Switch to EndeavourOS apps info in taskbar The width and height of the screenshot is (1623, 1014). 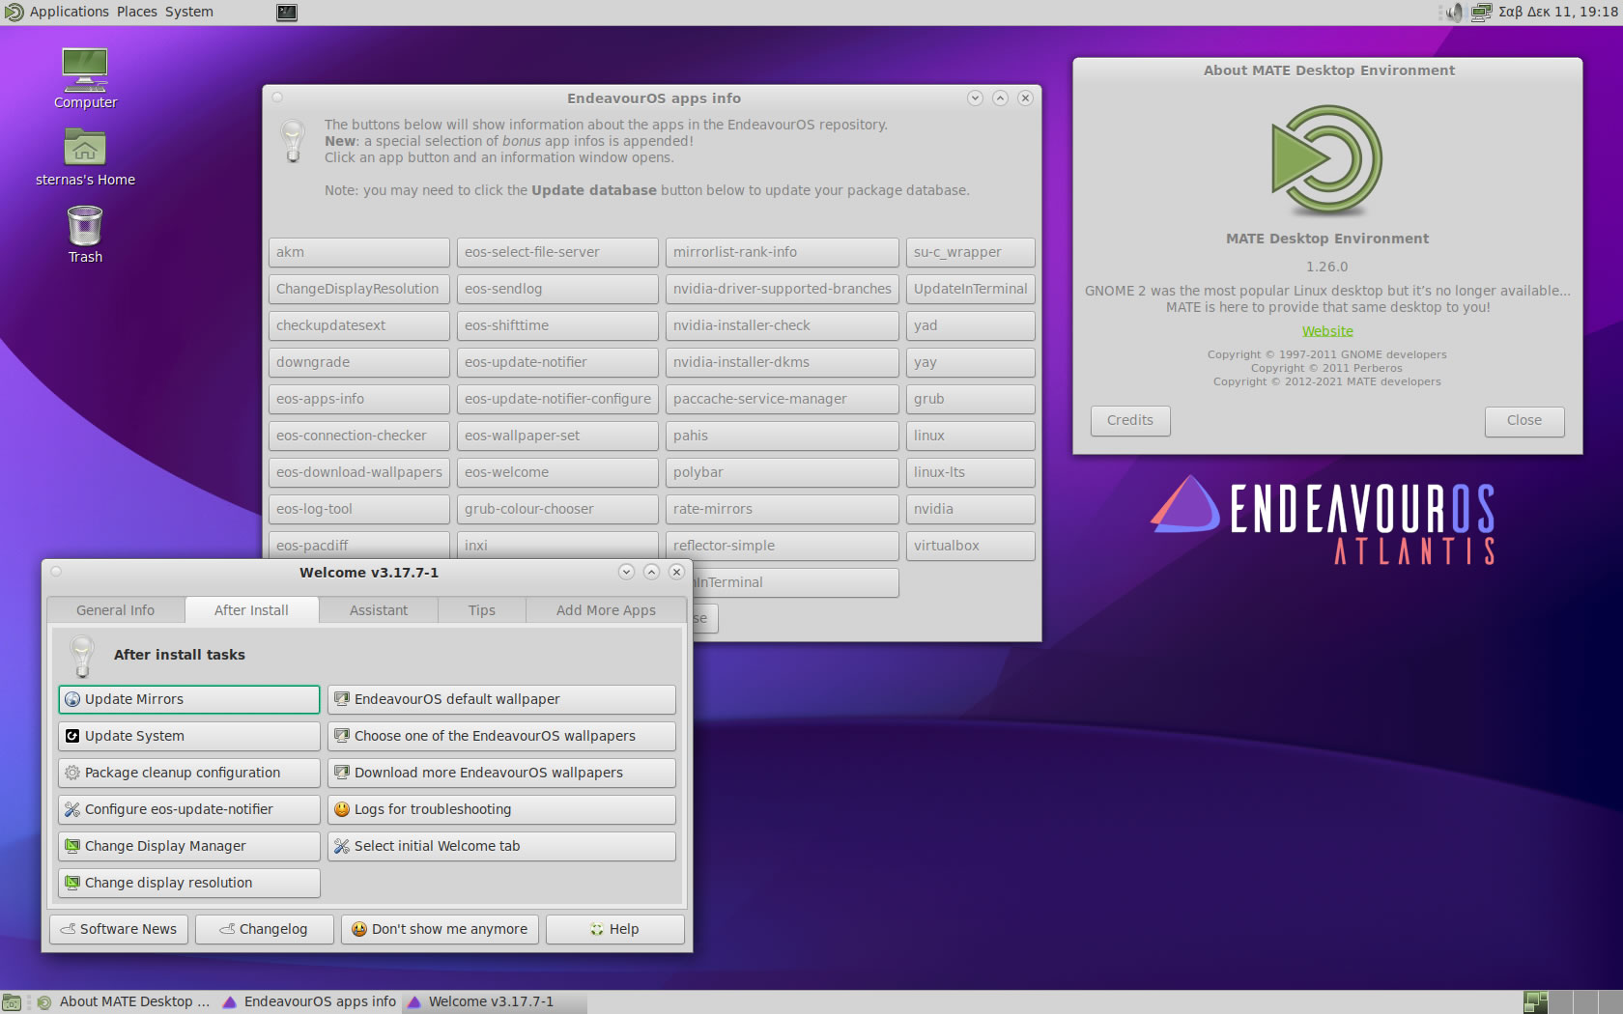click(x=309, y=1002)
